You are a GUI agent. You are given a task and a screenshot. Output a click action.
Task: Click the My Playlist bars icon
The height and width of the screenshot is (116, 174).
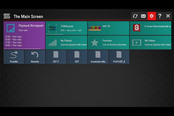tap(52, 43)
